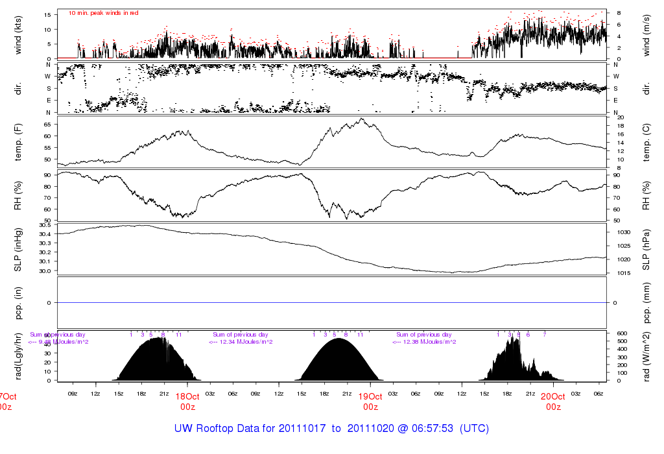
Task: Select the 'wind (kts)' axis label
Action: [x=18, y=35]
